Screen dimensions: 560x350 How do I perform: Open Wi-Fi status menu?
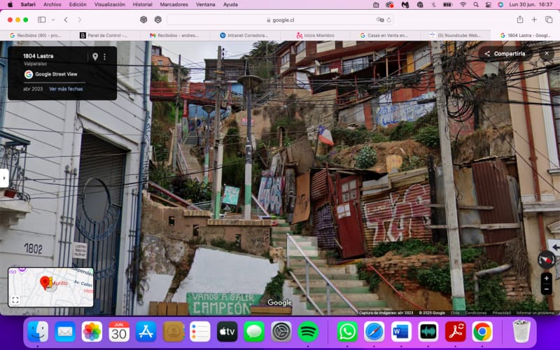click(463, 4)
